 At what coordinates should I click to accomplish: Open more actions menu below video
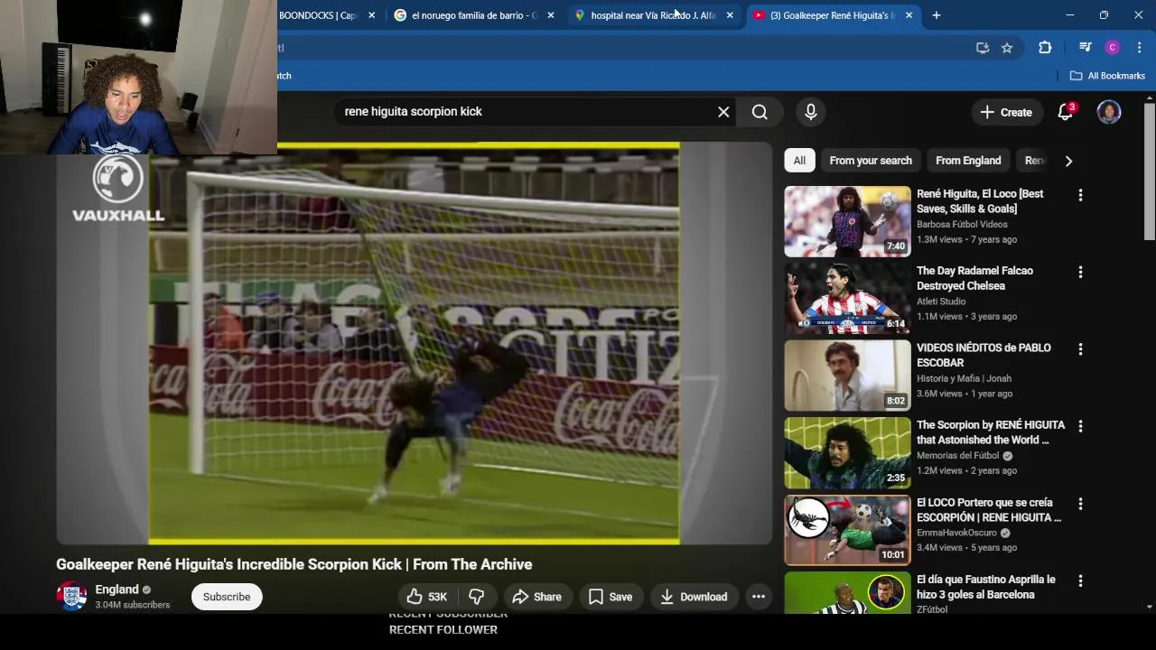pos(759,597)
